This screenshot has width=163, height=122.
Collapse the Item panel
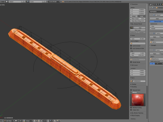[x=131, y=78]
